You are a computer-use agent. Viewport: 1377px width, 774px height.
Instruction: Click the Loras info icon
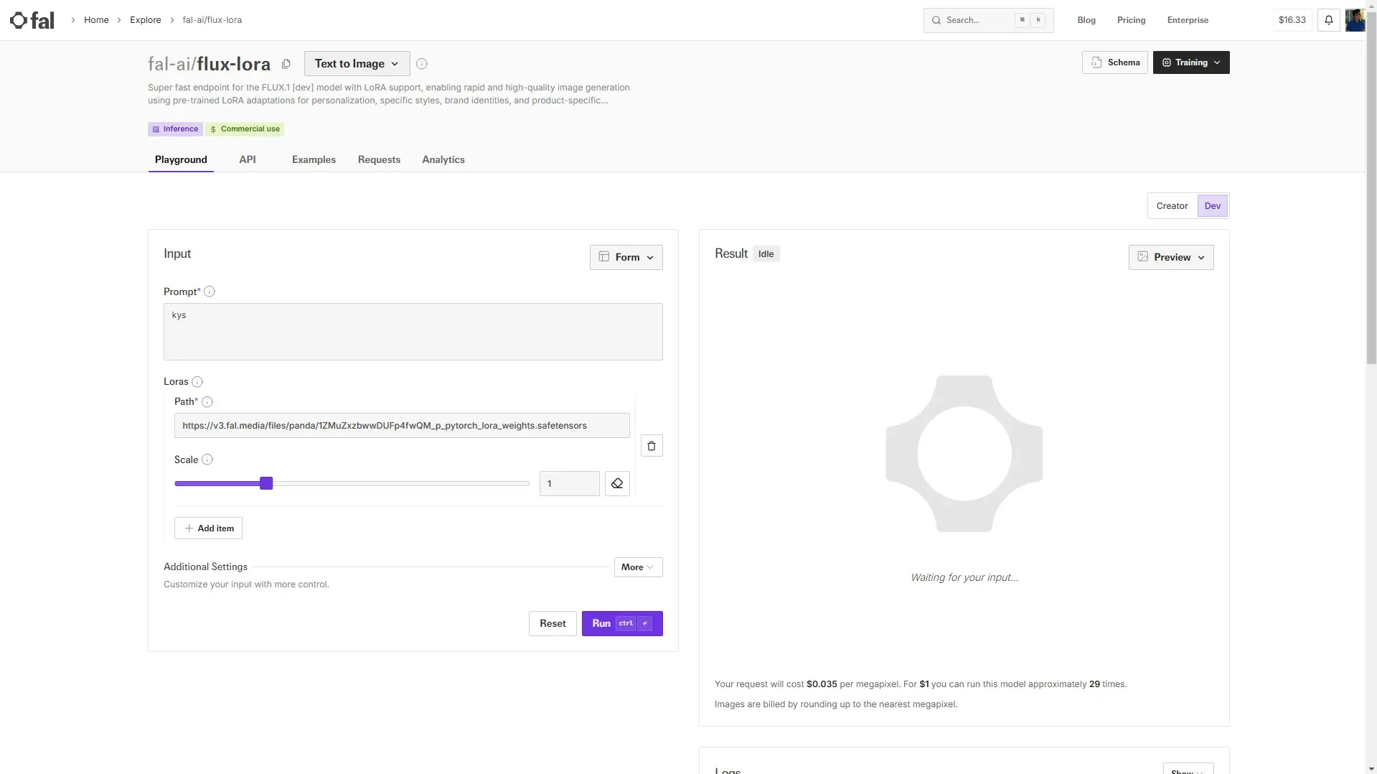tap(197, 382)
